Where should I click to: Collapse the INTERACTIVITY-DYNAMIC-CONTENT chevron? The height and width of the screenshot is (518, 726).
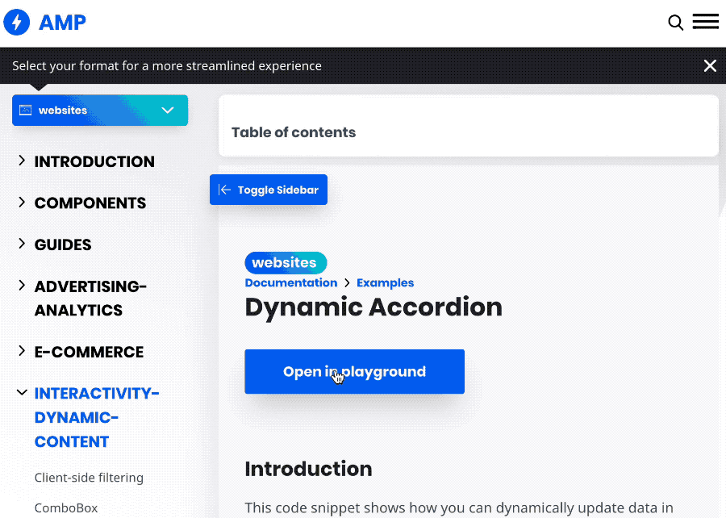22,393
